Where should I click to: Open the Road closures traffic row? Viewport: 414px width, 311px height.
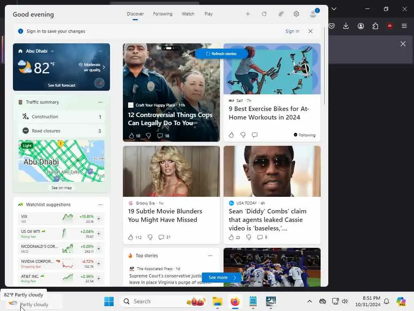coord(61,131)
